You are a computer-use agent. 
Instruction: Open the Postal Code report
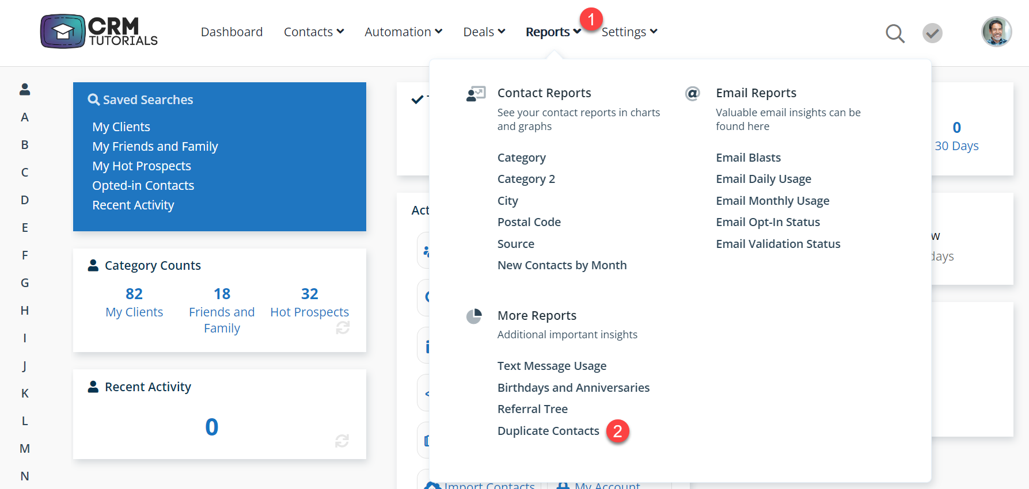(x=529, y=222)
